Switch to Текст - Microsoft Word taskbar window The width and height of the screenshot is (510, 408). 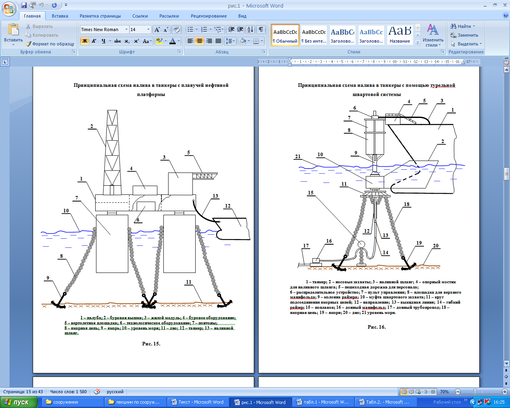(x=198, y=402)
